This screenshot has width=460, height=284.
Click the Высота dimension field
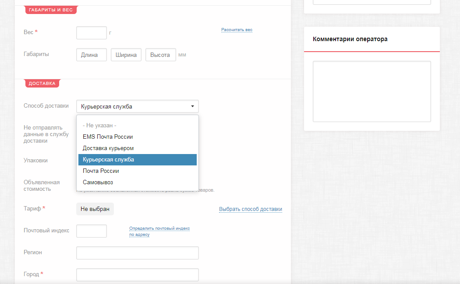(x=161, y=55)
